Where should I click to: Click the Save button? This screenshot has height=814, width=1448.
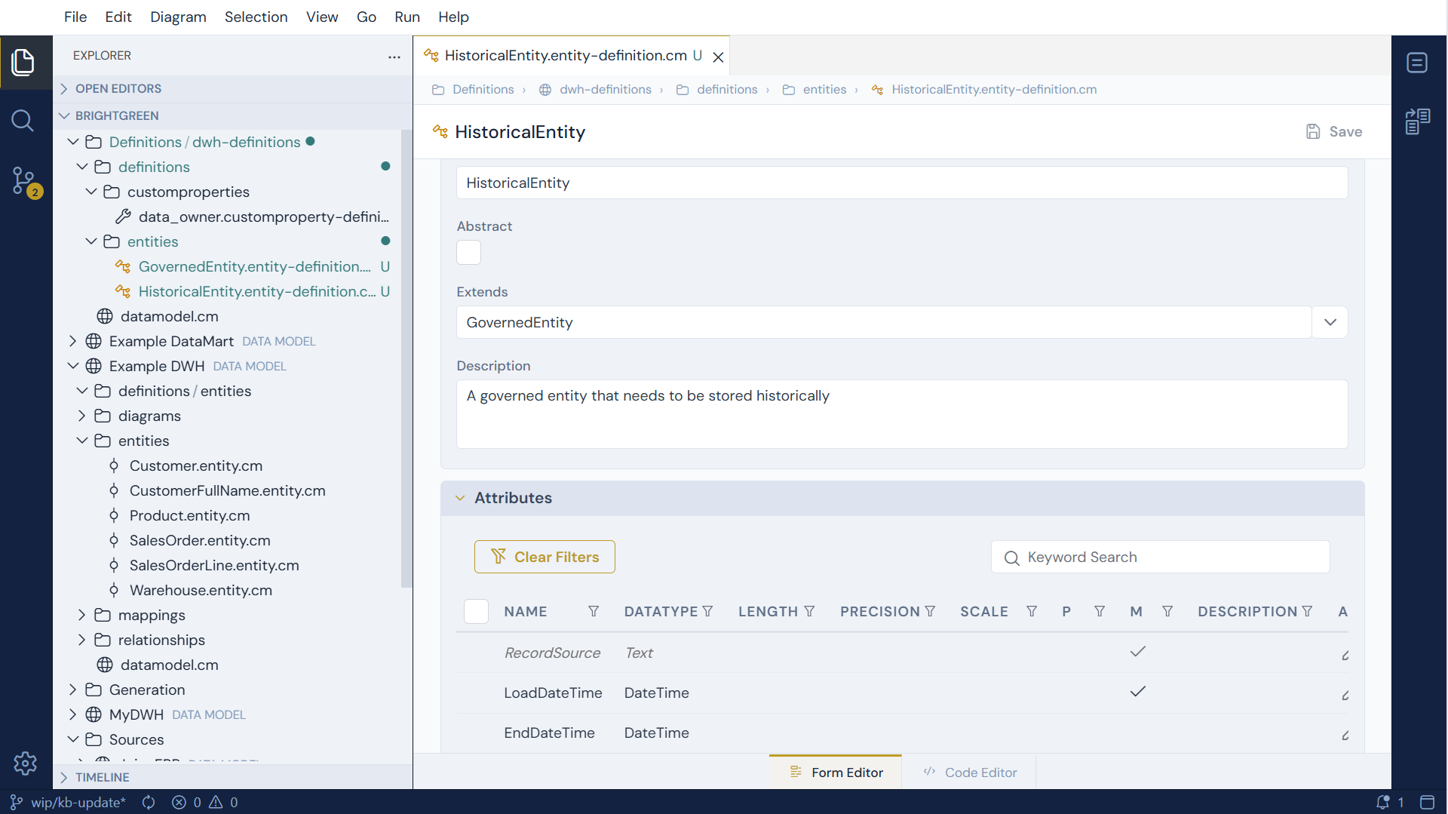[1334, 131]
